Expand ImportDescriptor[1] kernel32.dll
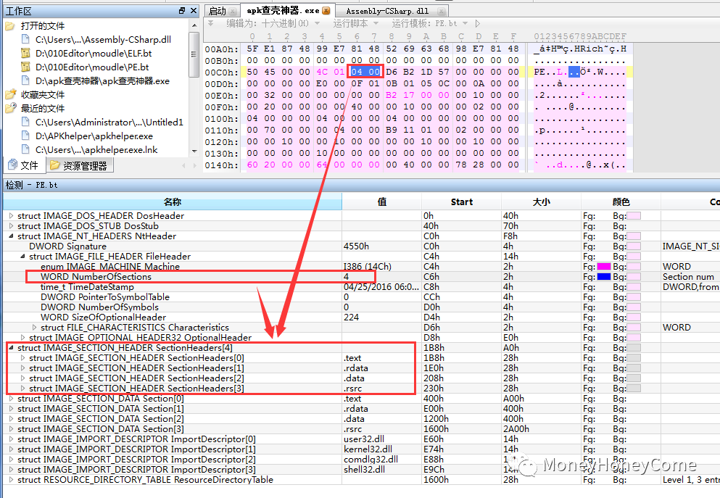Viewport: 720px width, 498px height. (11, 449)
